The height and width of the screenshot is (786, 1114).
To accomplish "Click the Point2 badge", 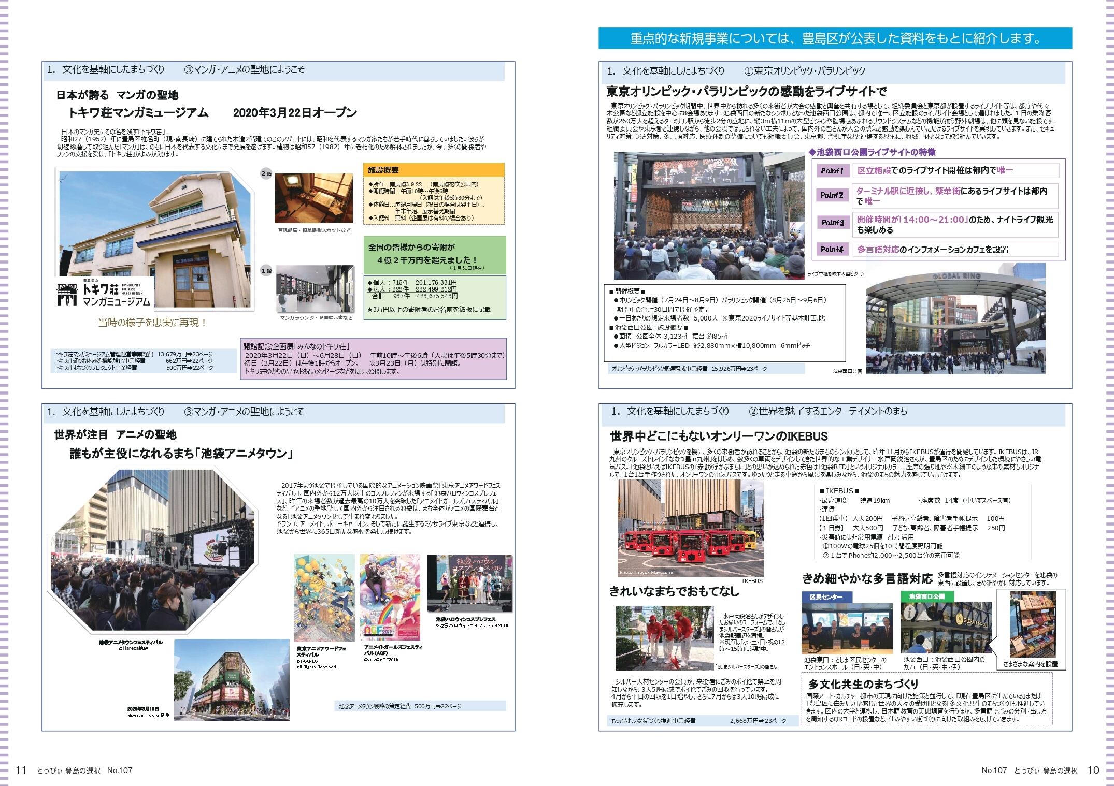I will (832, 195).
